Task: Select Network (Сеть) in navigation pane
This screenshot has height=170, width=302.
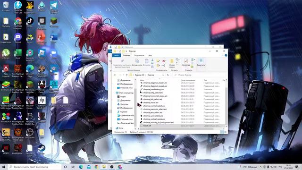Action: 119,128
